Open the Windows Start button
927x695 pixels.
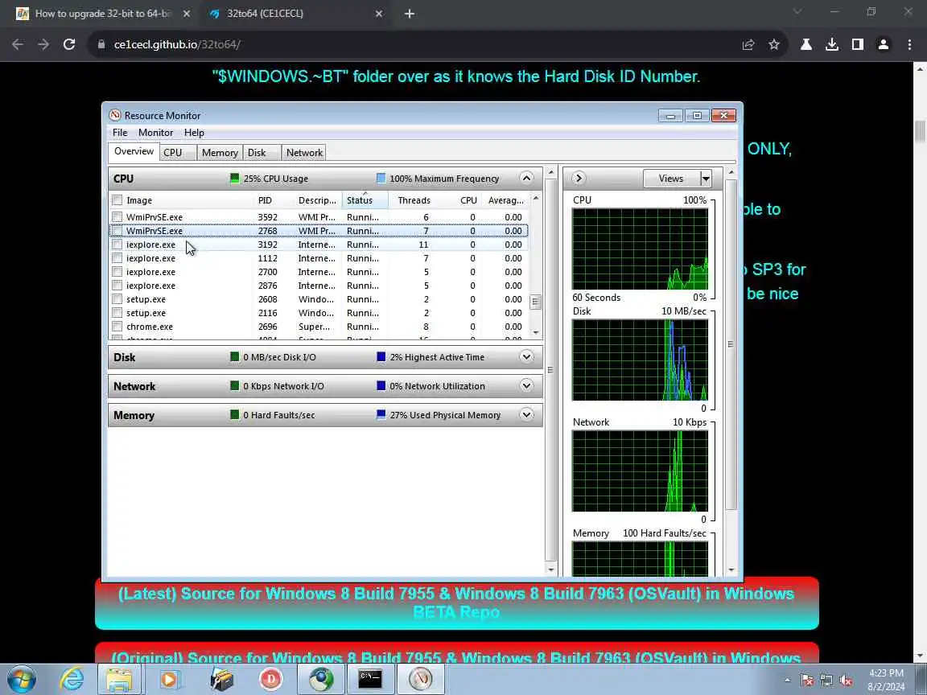[22, 679]
